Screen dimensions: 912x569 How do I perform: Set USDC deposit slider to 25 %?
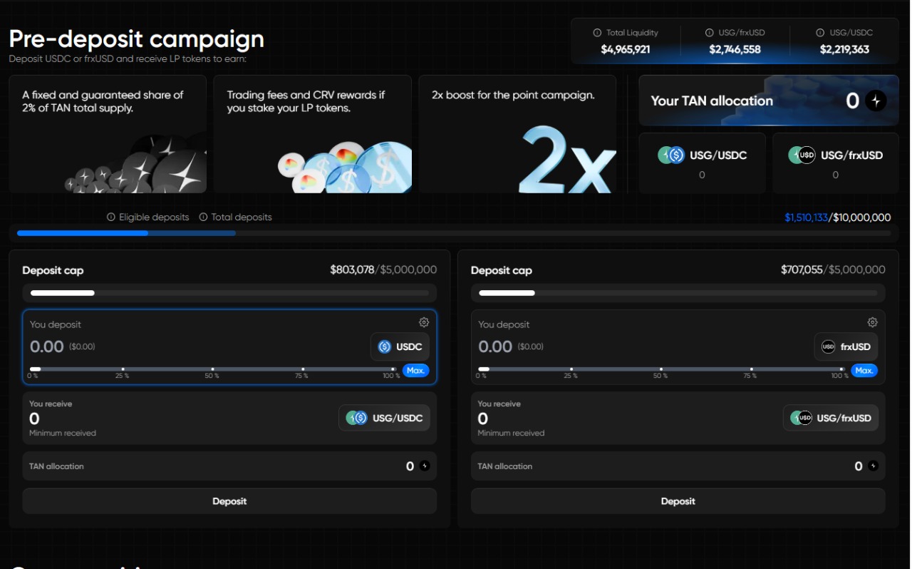(x=123, y=369)
